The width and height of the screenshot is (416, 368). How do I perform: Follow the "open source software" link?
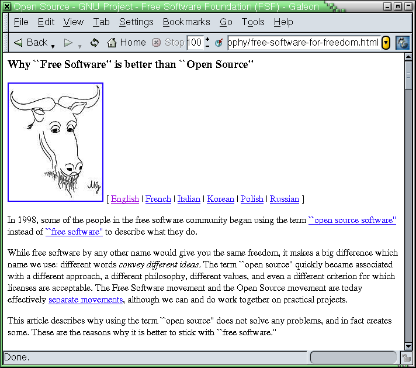(352, 220)
